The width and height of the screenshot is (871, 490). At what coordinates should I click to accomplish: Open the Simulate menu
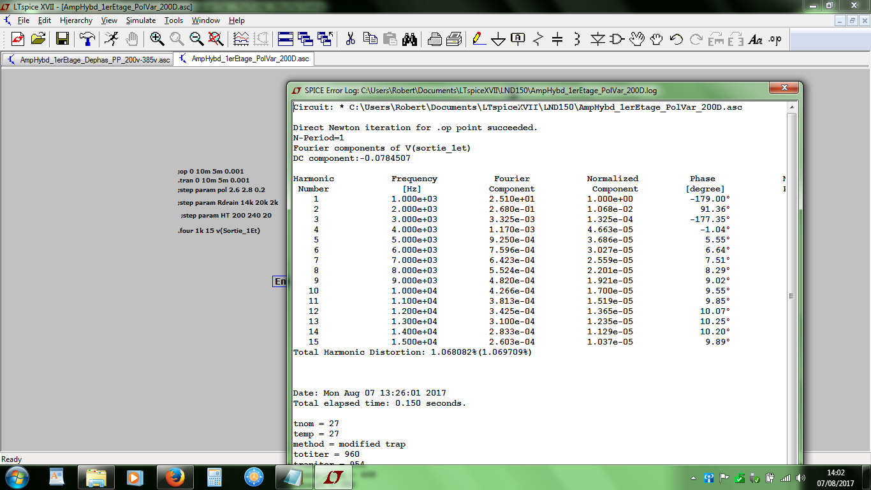[141, 20]
